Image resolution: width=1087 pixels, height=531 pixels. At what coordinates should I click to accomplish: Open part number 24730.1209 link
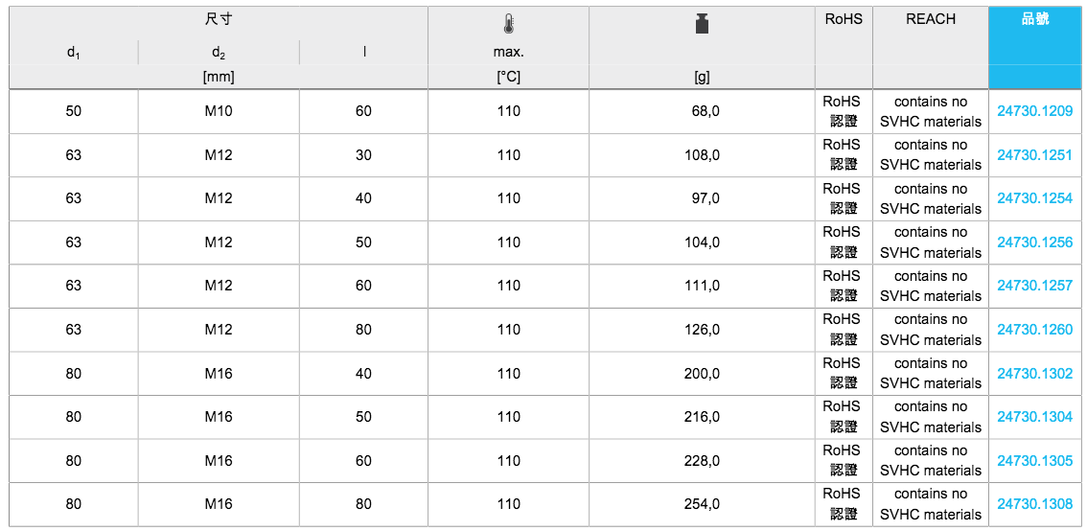(x=1034, y=111)
